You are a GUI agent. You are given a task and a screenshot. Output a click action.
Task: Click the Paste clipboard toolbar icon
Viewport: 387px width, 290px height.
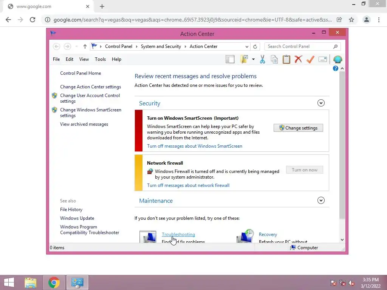[286, 59]
